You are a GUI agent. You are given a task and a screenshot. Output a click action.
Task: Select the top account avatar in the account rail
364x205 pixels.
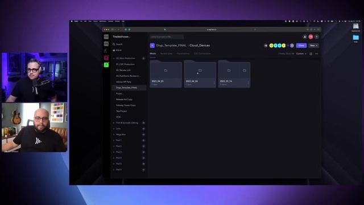(x=106, y=36)
